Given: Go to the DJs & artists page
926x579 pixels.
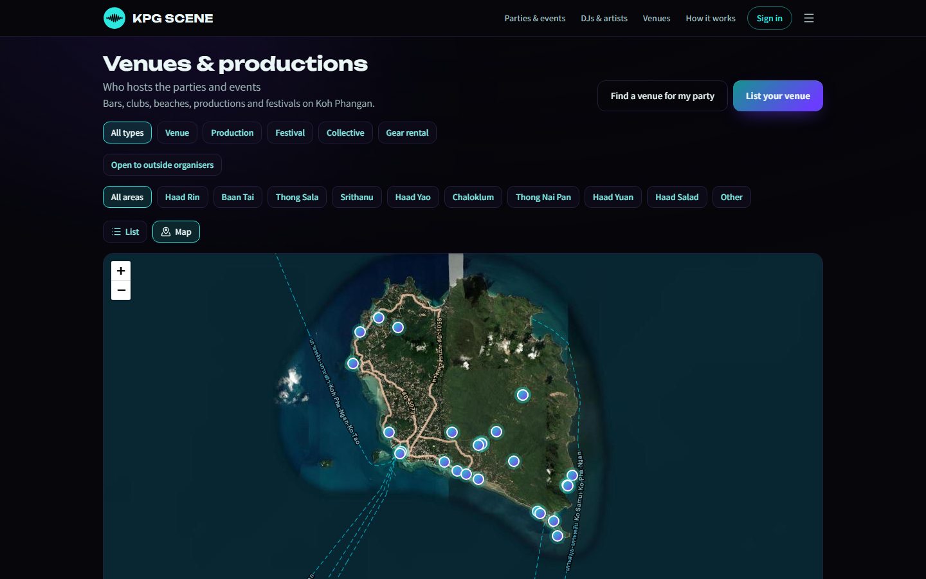Looking at the screenshot, I should [x=604, y=18].
